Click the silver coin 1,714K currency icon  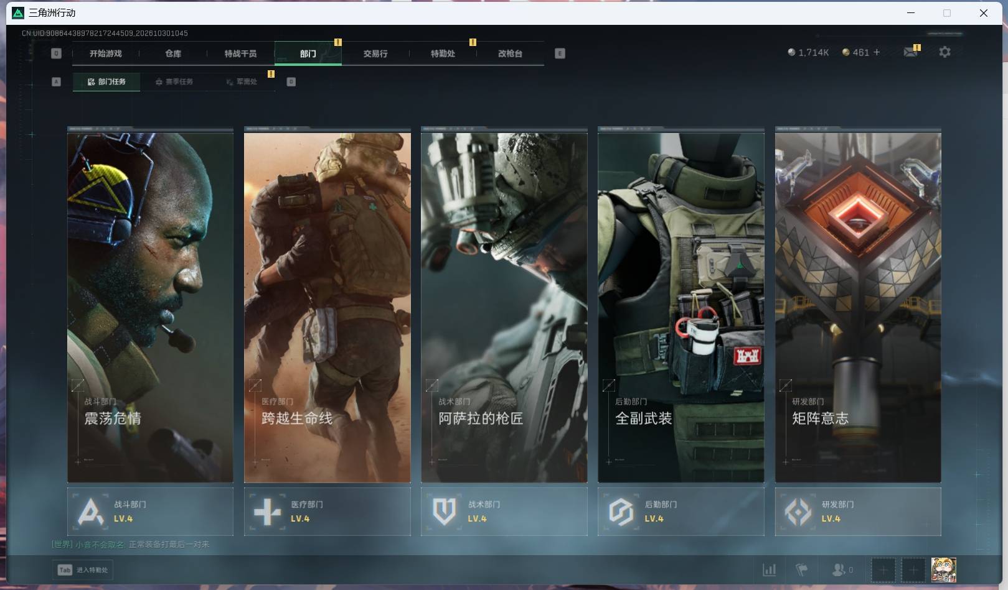(x=791, y=52)
